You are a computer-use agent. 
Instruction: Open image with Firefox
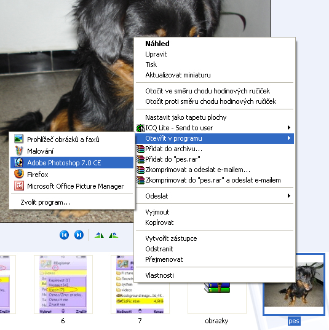(72, 175)
